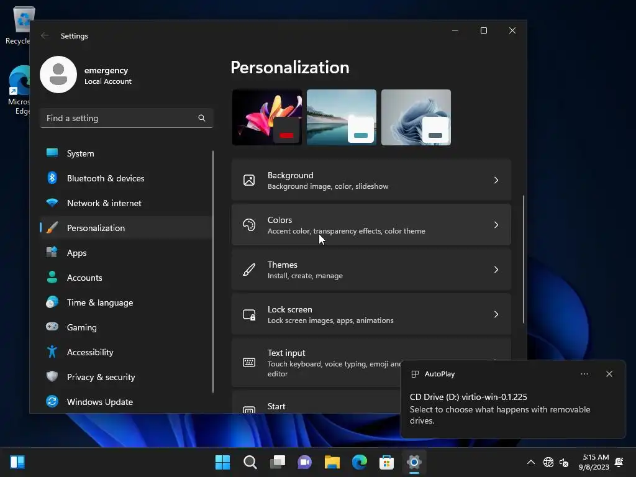The image size is (636, 477).
Task: Maximize the Settings window
Action: (x=483, y=30)
